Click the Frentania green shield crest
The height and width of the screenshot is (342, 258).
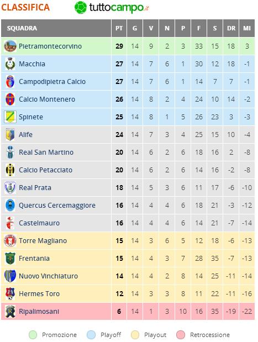tap(10, 258)
